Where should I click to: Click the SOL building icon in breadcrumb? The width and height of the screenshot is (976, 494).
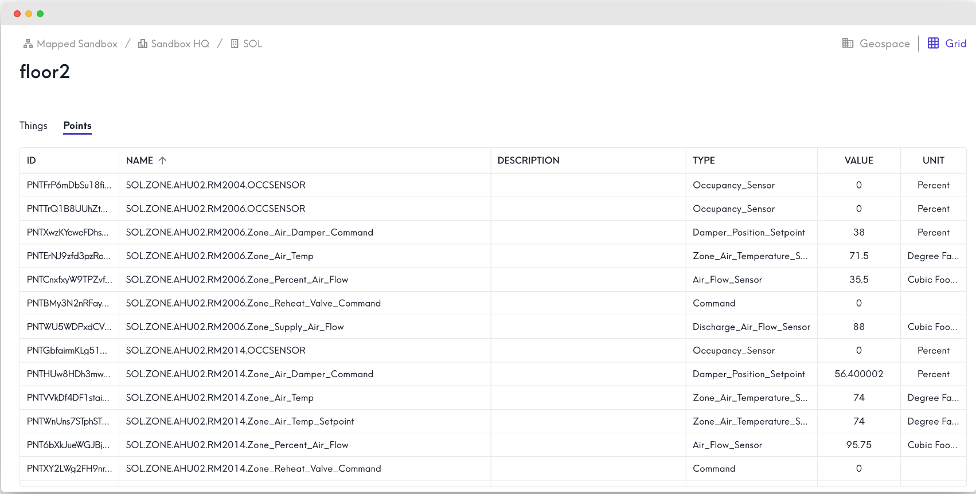pos(235,44)
